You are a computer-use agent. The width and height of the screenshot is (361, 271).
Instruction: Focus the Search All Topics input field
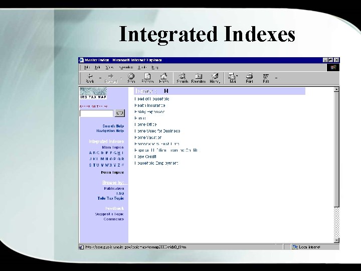point(96,113)
